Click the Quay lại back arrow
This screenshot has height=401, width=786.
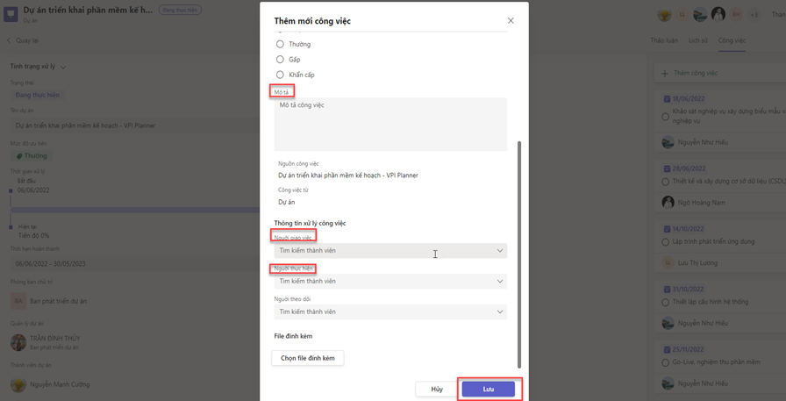[10, 40]
